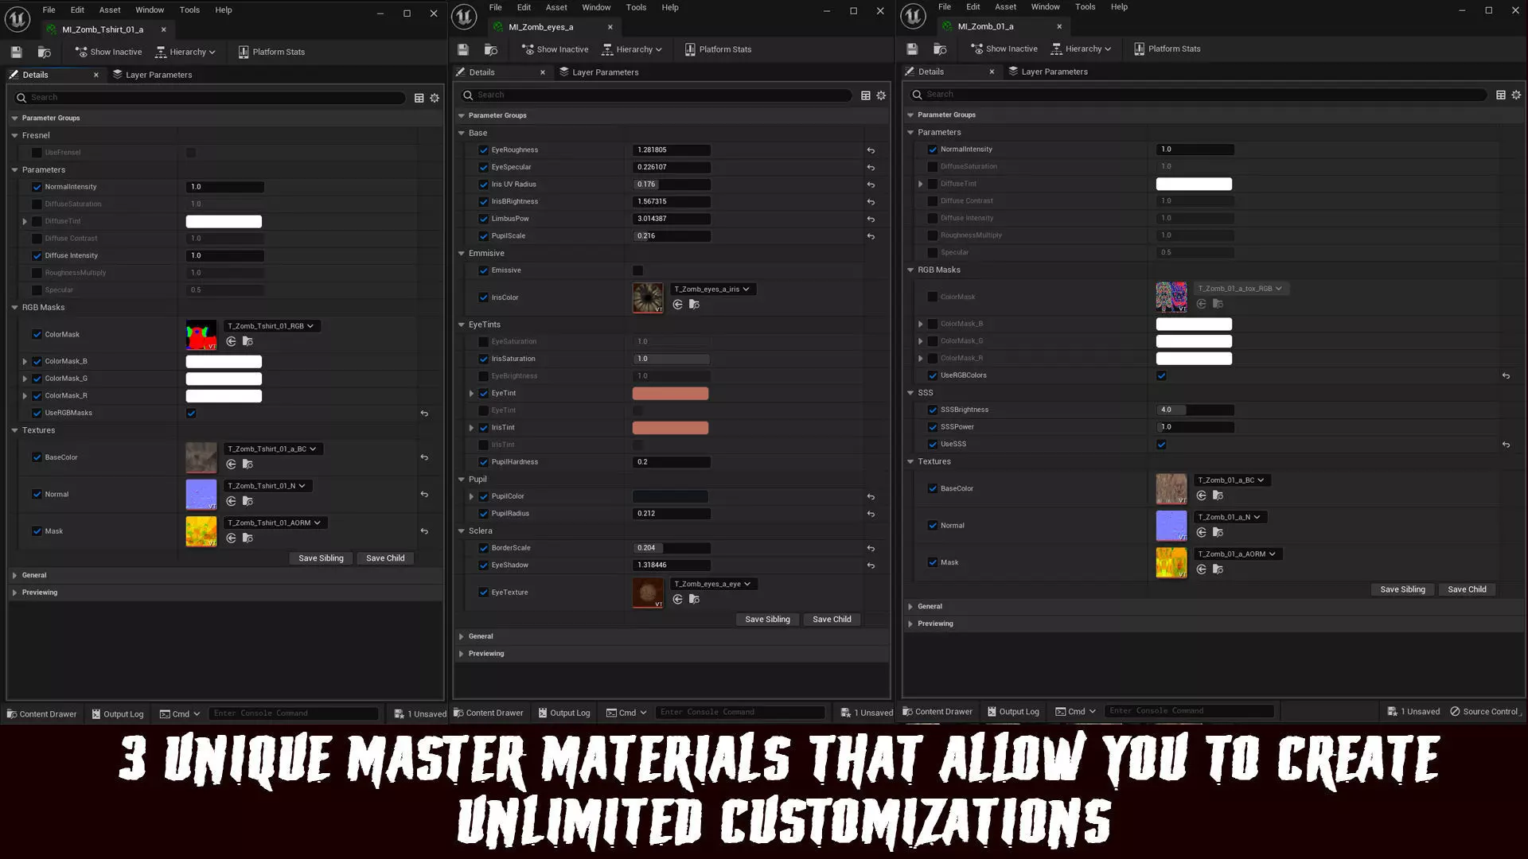
Task: Enable the UseFresnel parameter checkbox
Action: (x=37, y=153)
